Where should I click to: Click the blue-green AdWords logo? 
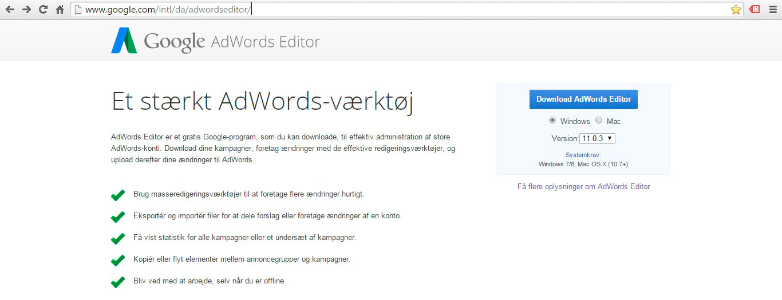pyautogui.click(x=124, y=41)
